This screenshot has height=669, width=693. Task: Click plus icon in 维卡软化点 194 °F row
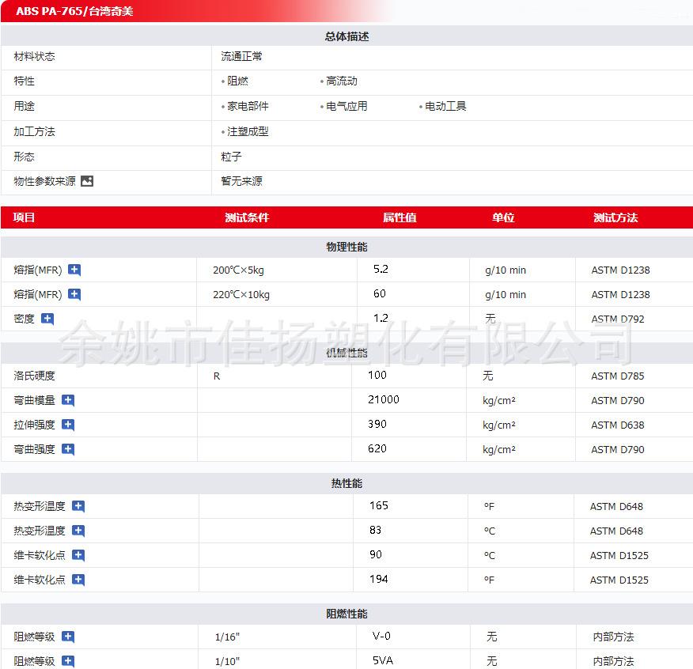pyautogui.click(x=78, y=580)
